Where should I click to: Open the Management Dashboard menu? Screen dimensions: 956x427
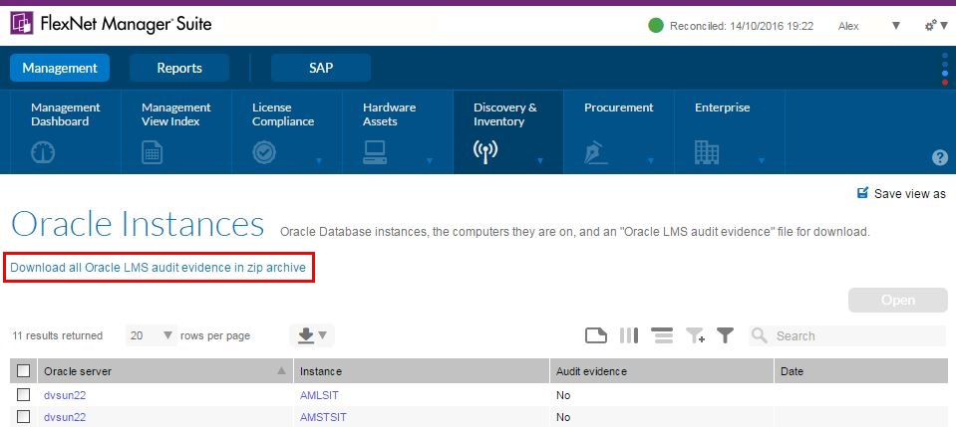coord(65,131)
